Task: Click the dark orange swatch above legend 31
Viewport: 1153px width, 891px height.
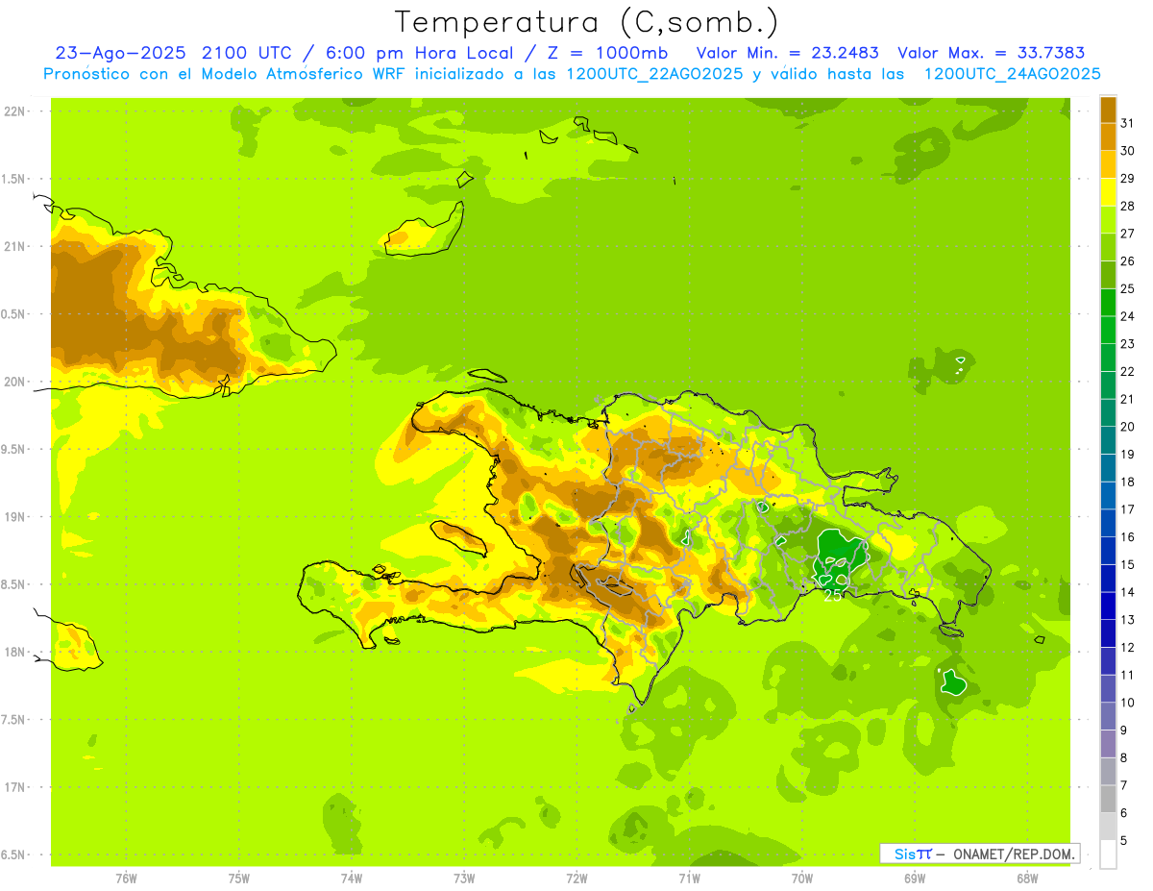Action: (x=1108, y=109)
